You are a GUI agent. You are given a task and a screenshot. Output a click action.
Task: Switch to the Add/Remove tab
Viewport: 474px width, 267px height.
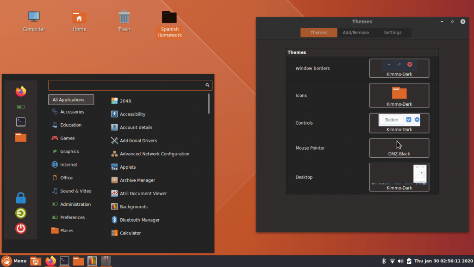[355, 32]
